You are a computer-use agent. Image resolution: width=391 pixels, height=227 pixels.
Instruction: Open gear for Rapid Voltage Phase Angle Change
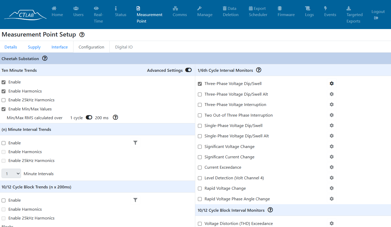pyautogui.click(x=332, y=199)
